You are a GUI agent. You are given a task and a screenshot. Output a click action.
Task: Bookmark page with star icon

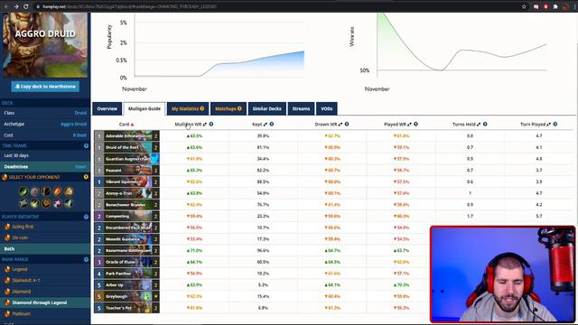524,6
